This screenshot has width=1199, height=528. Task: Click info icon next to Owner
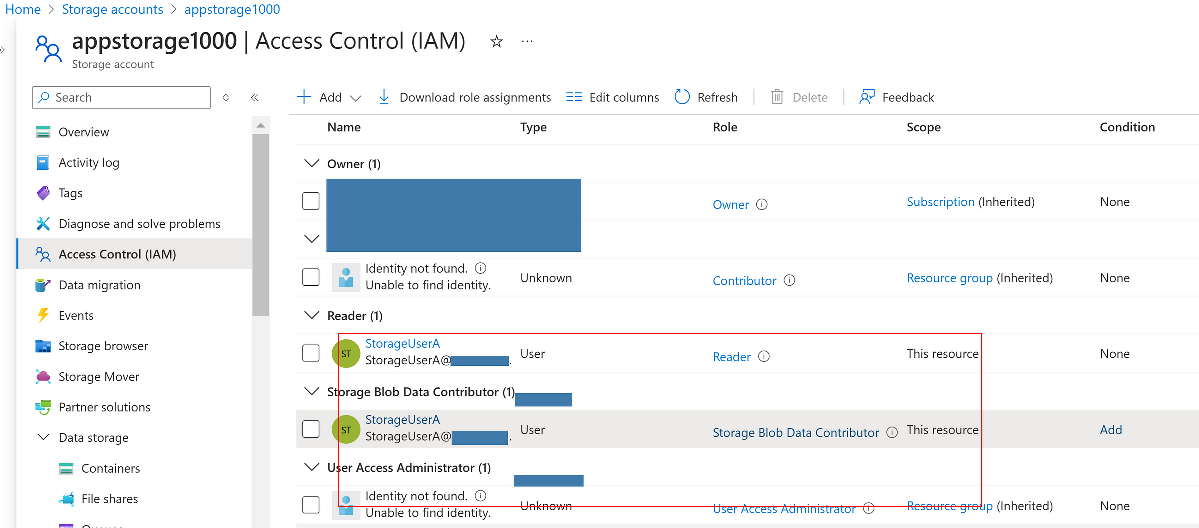(762, 204)
